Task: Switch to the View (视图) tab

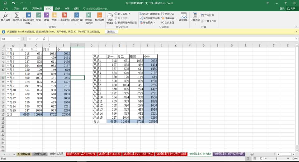Action: point(76,9)
